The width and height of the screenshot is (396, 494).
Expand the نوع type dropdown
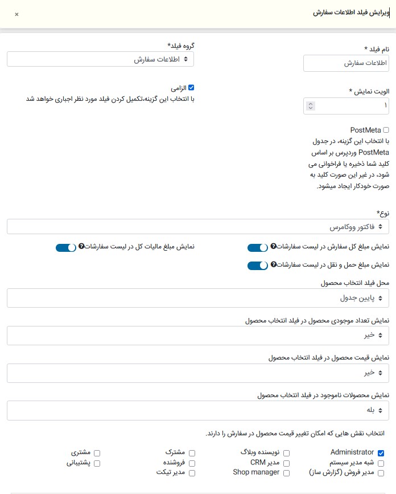point(198,227)
